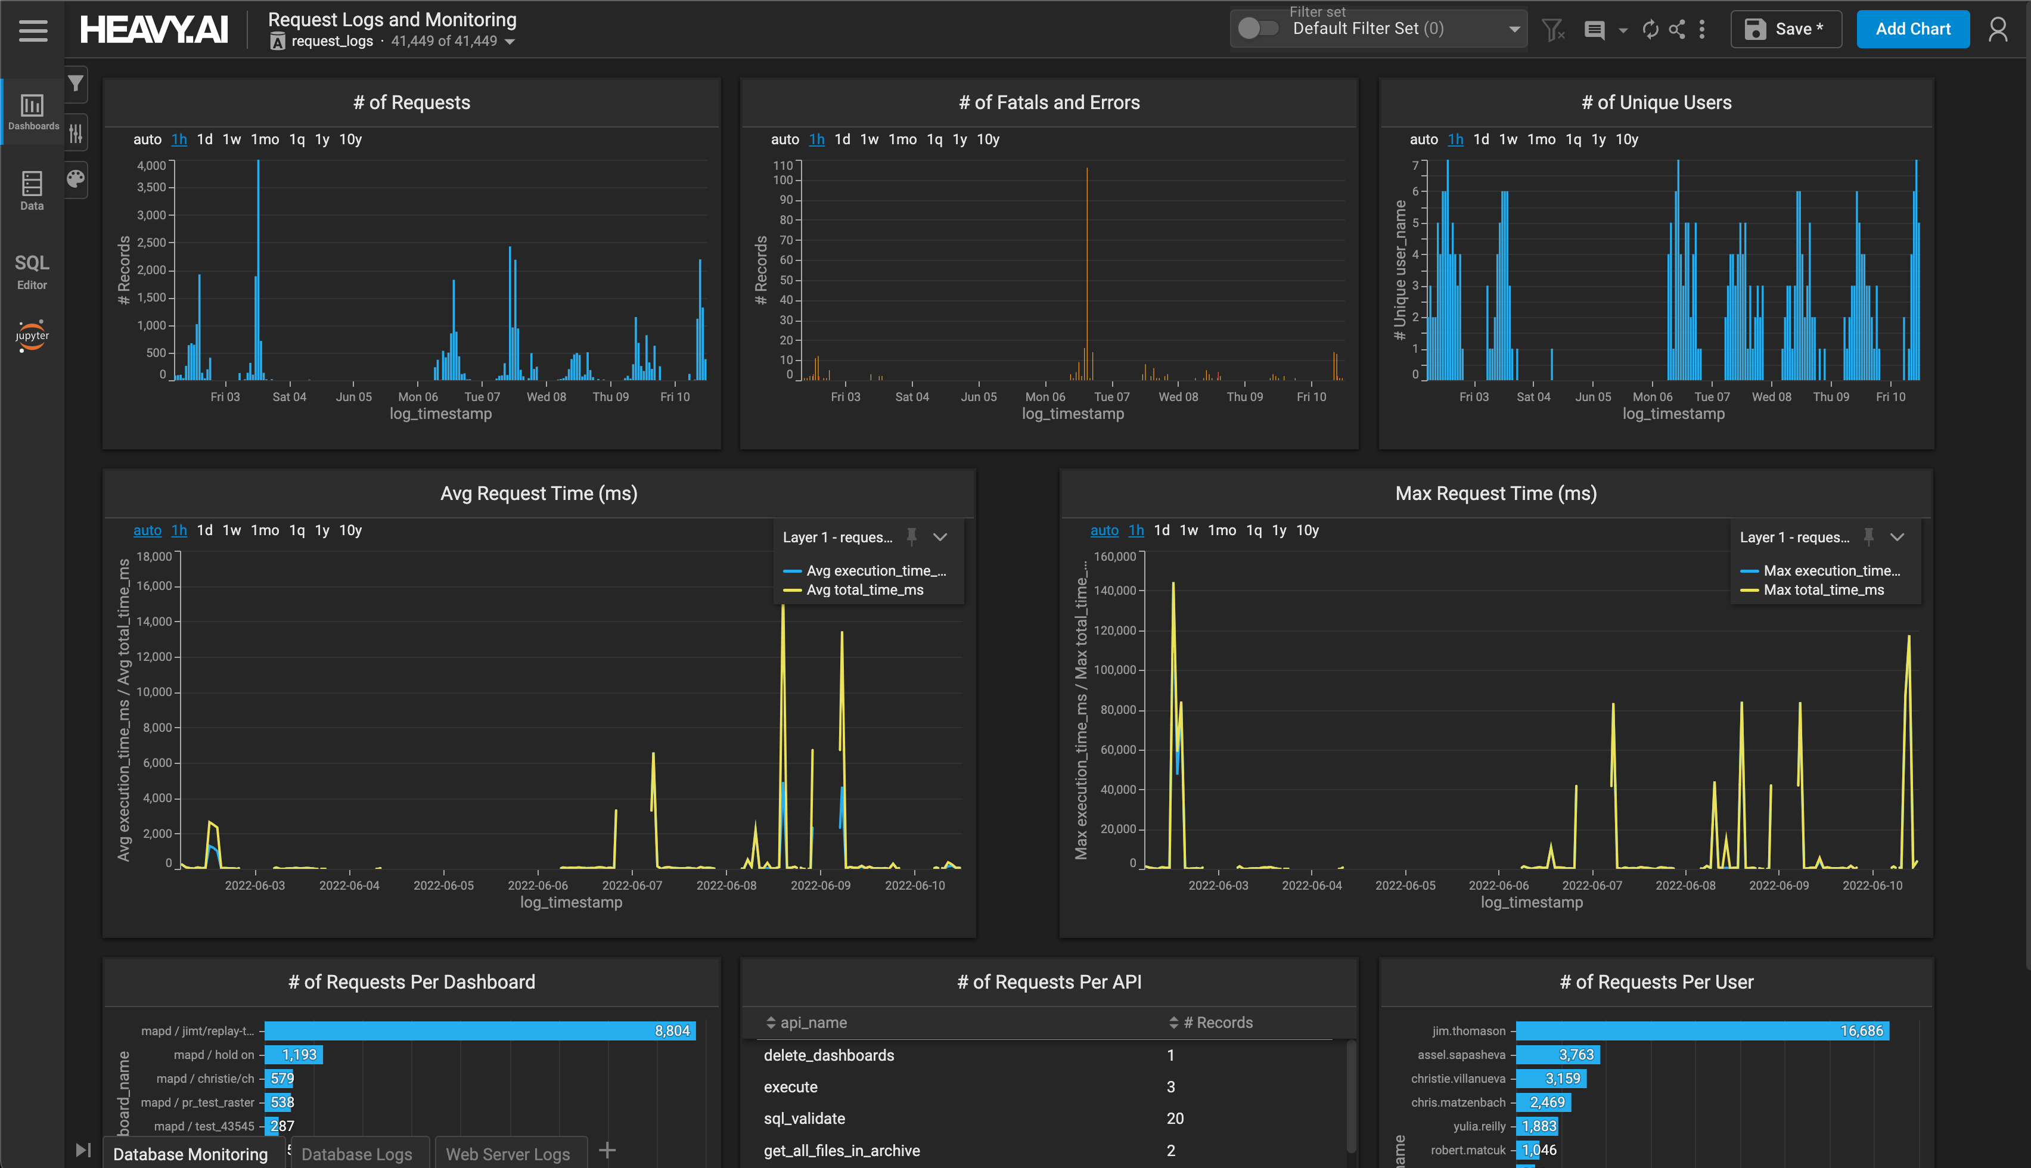Switch to the Web Server Logs tab

tap(508, 1154)
